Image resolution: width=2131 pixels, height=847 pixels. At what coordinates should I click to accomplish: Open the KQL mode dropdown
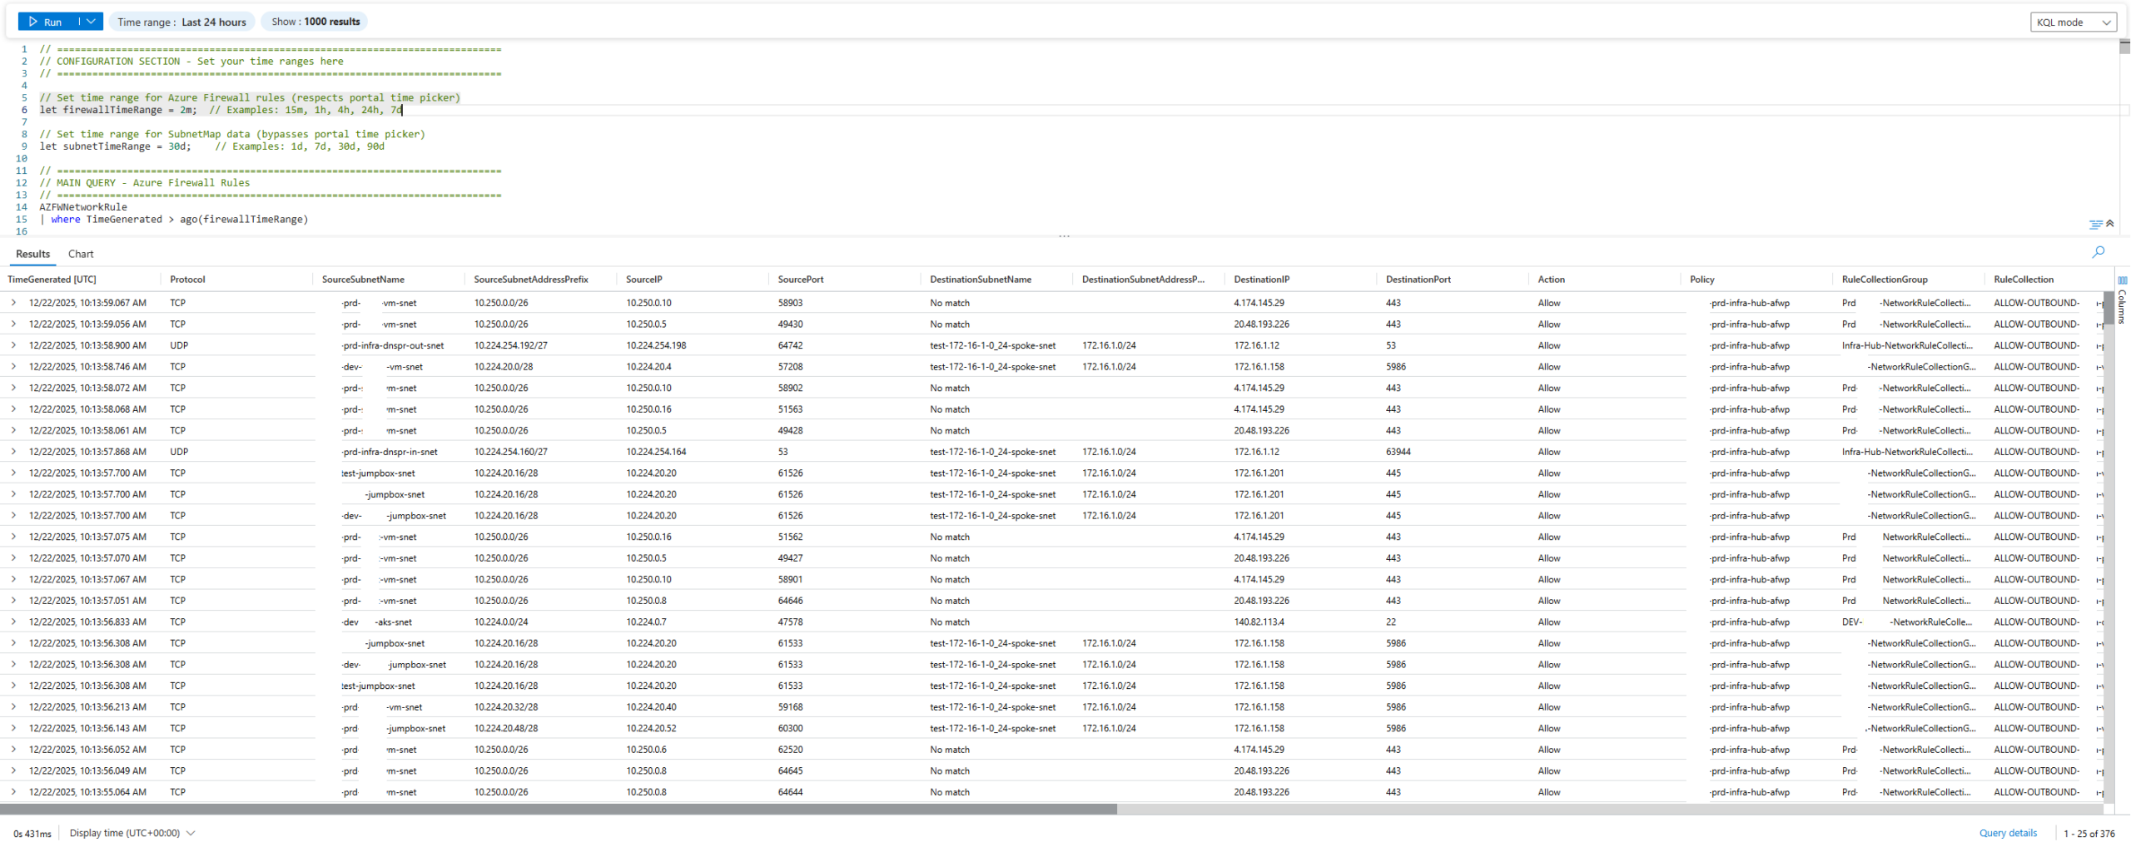pos(2074,22)
